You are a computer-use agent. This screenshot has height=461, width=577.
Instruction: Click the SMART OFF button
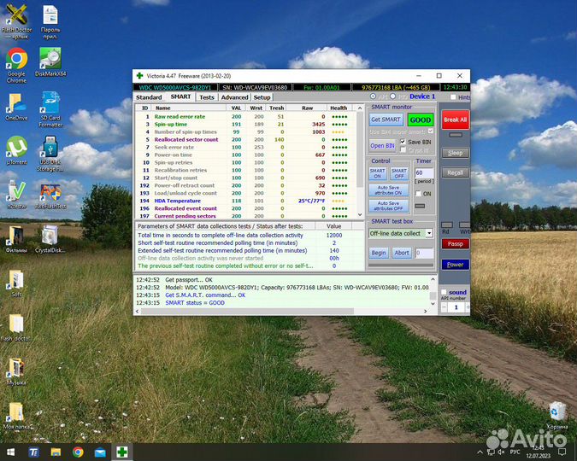(399, 173)
